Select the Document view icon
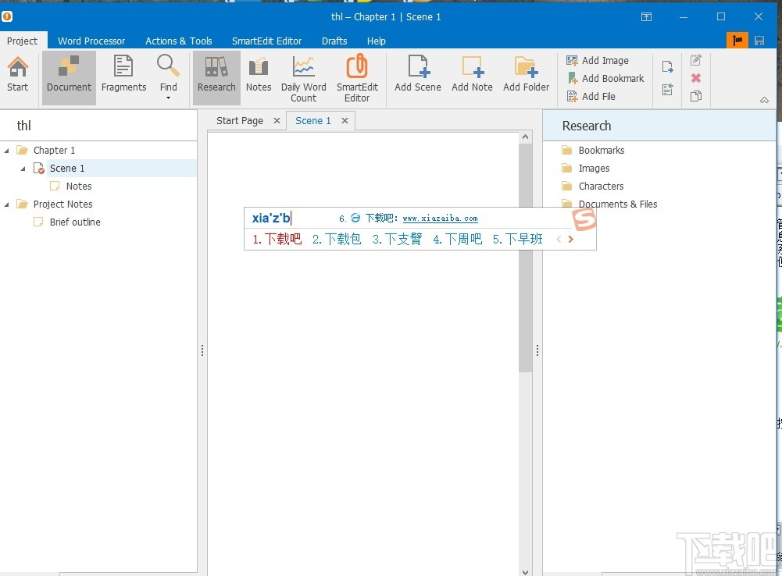This screenshot has width=782, height=576. coord(68,74)
